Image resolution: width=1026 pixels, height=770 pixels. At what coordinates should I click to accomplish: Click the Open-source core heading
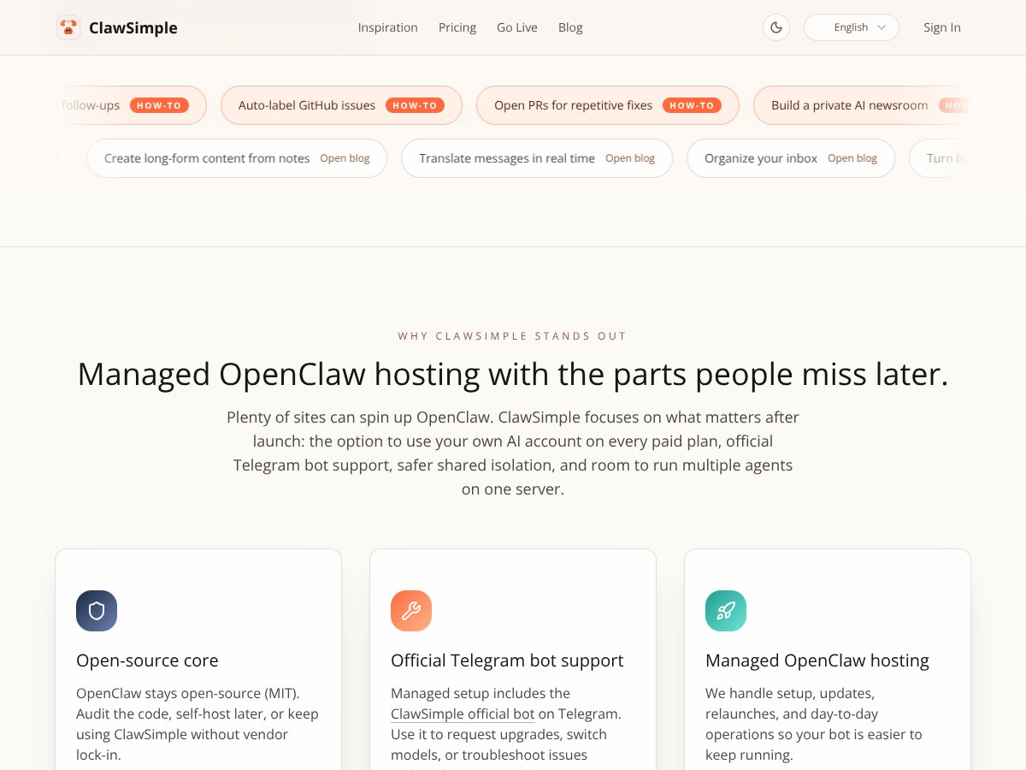coord(147,660)
